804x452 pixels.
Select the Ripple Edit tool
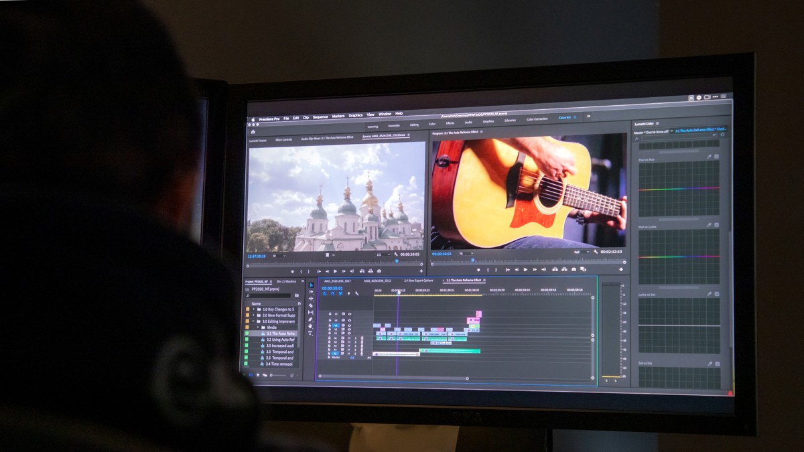[x=311, y=299]
